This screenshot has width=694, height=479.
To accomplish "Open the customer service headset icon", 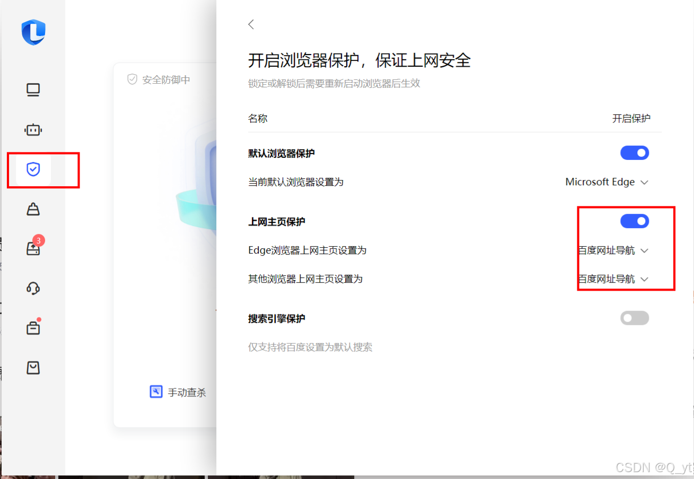I will click(x=33, y=288).
